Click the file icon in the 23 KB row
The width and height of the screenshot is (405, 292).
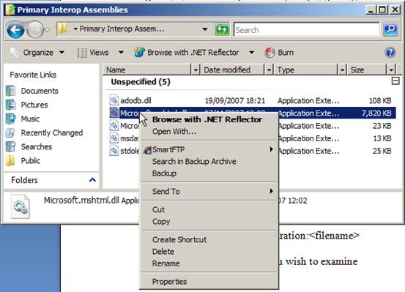click(x=114, y=125)
